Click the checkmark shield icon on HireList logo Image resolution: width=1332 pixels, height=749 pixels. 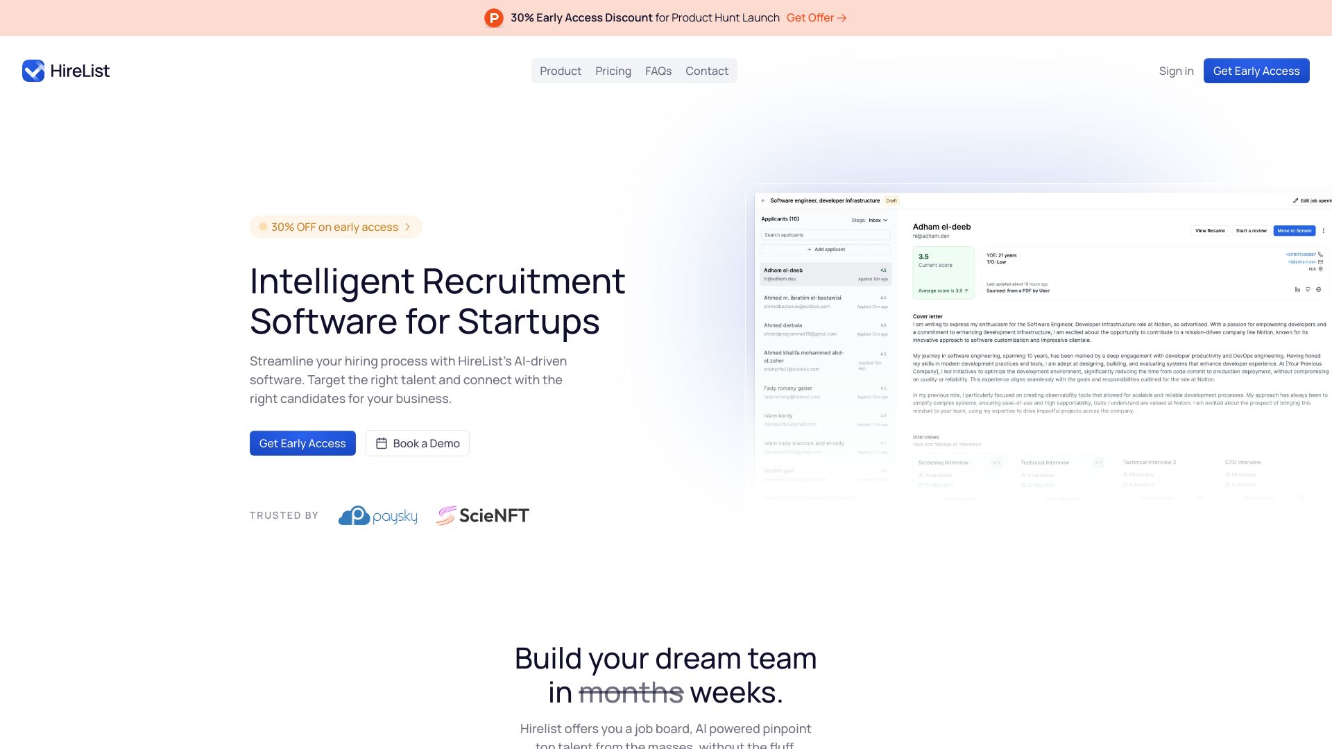33,71
